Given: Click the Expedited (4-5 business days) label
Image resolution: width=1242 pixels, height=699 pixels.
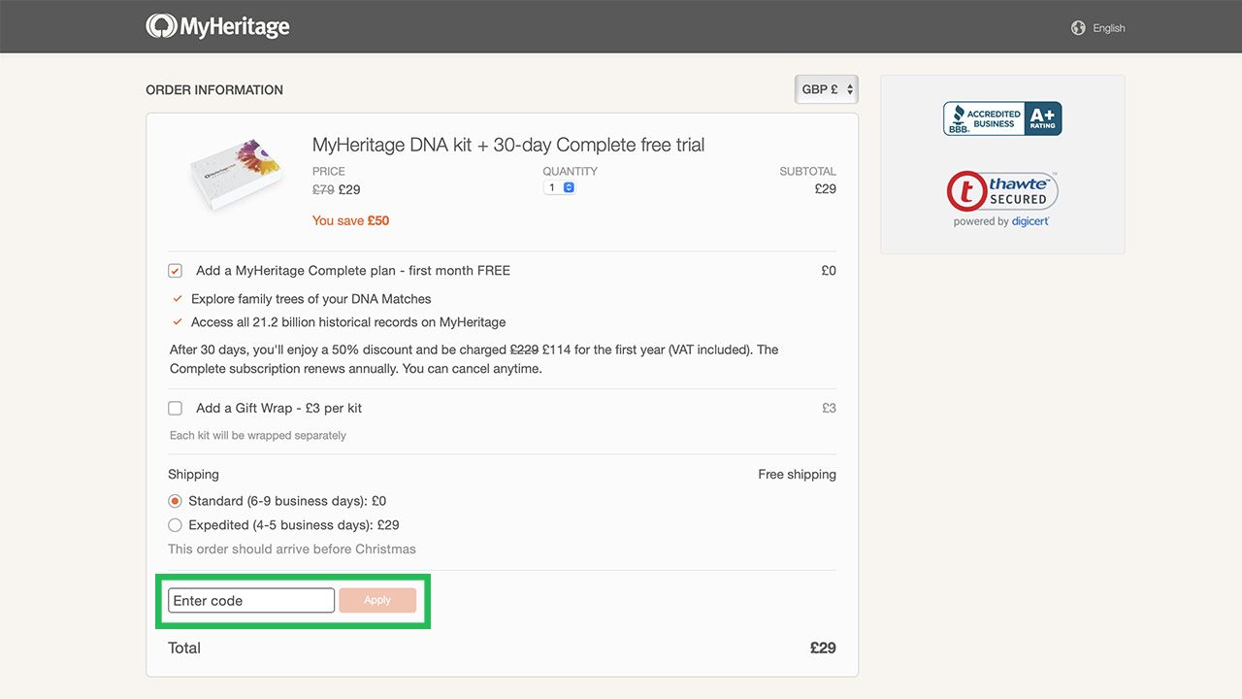Looking at the screenshot, I should click(x=294, y=525).
